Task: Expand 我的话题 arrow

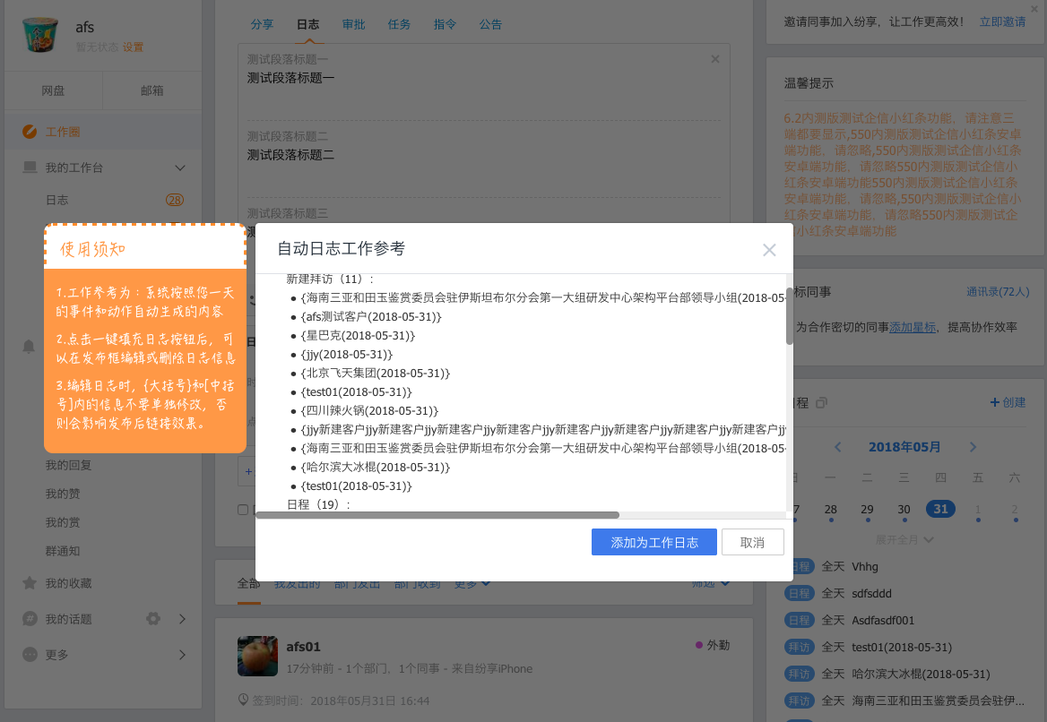Action: click(182, 619)
